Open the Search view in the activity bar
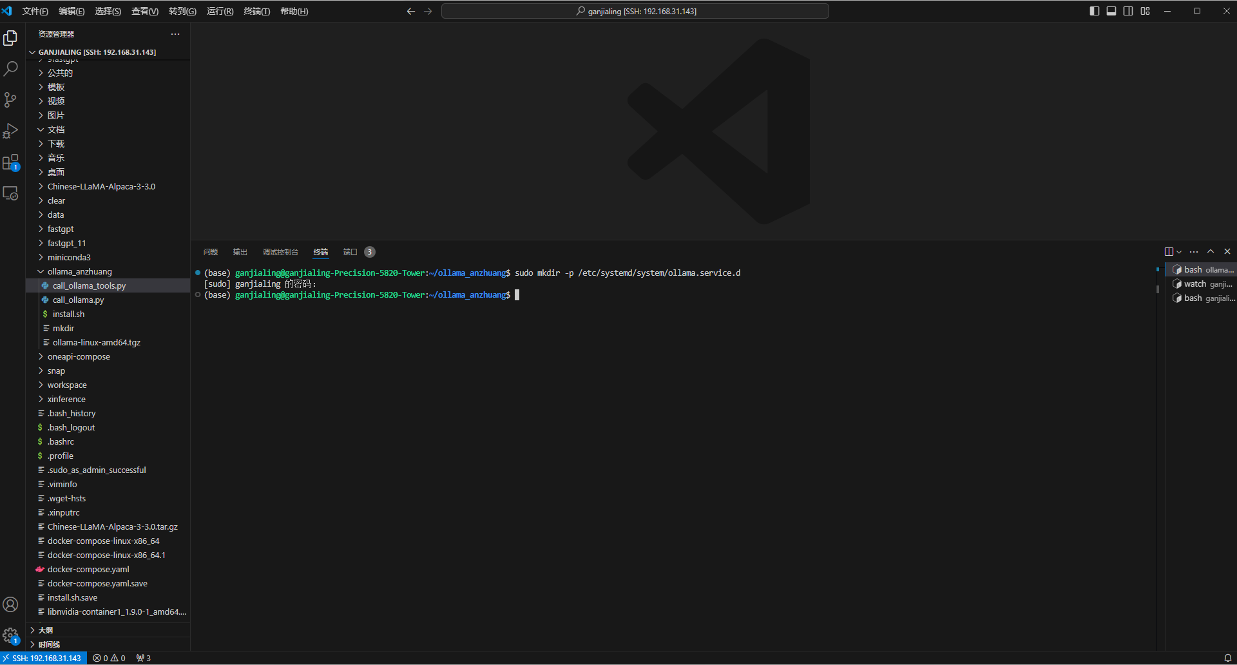This screenshot has height=665, width=1237. coord(10,69)
